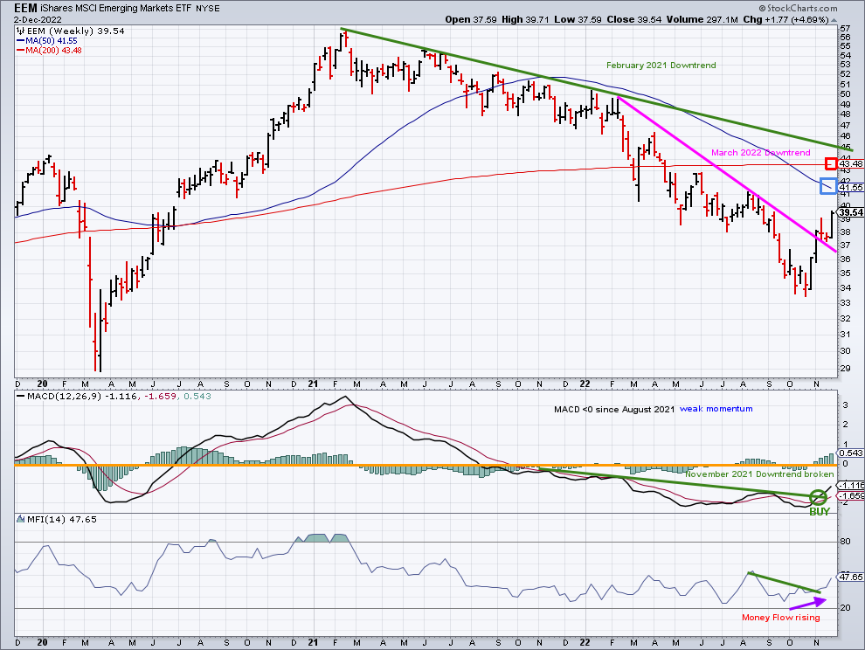
Task: Click the weak momentum annotation
Action: (x=716, y=409)
